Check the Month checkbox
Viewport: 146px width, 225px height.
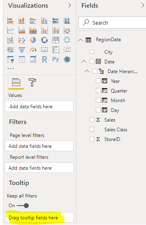(x=98, y=100)
